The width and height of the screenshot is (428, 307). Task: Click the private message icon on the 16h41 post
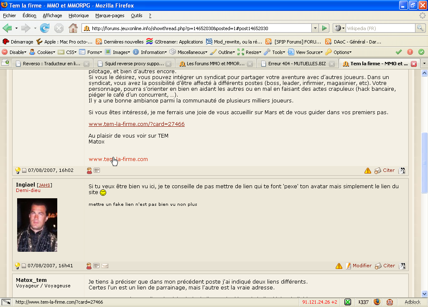[x=97, y=266]
